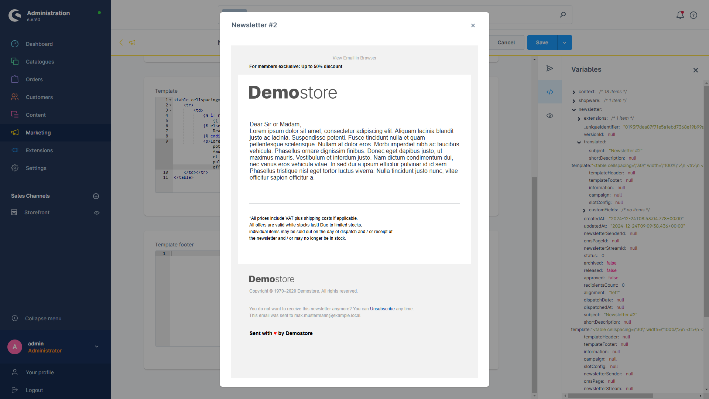Click the Template code editor
This screenshot has width=709, height=399.
(x=188, y=145)
